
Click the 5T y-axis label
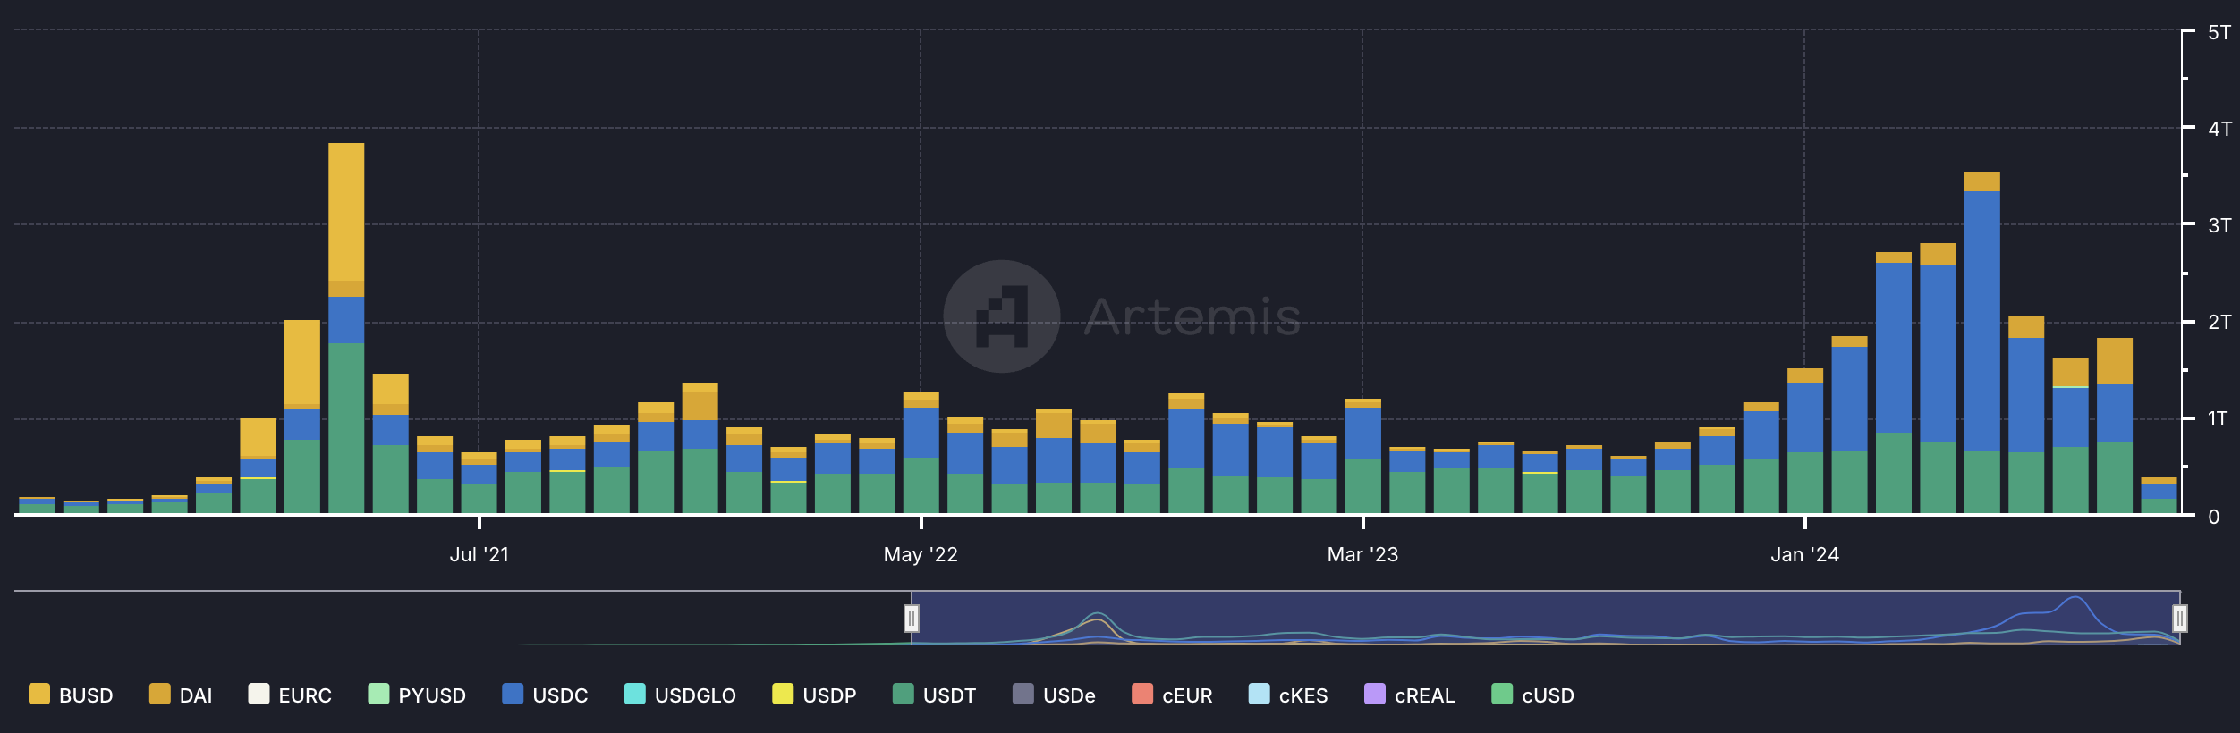tap(2219, 32)
